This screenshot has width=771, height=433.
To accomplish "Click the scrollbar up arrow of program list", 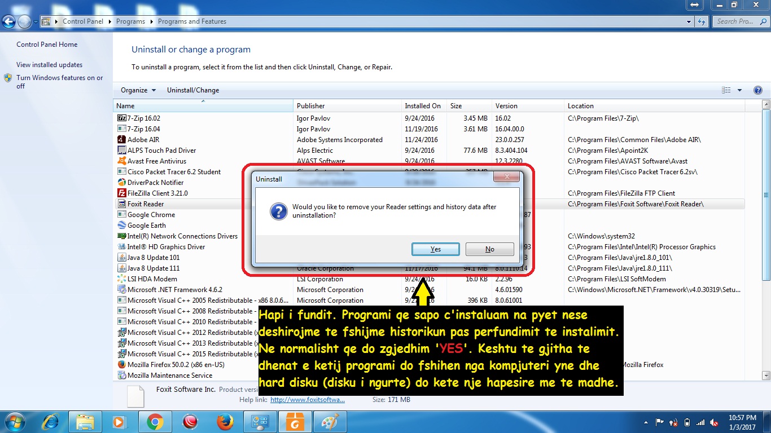I will pyautogui.click(x=766, y=105).
